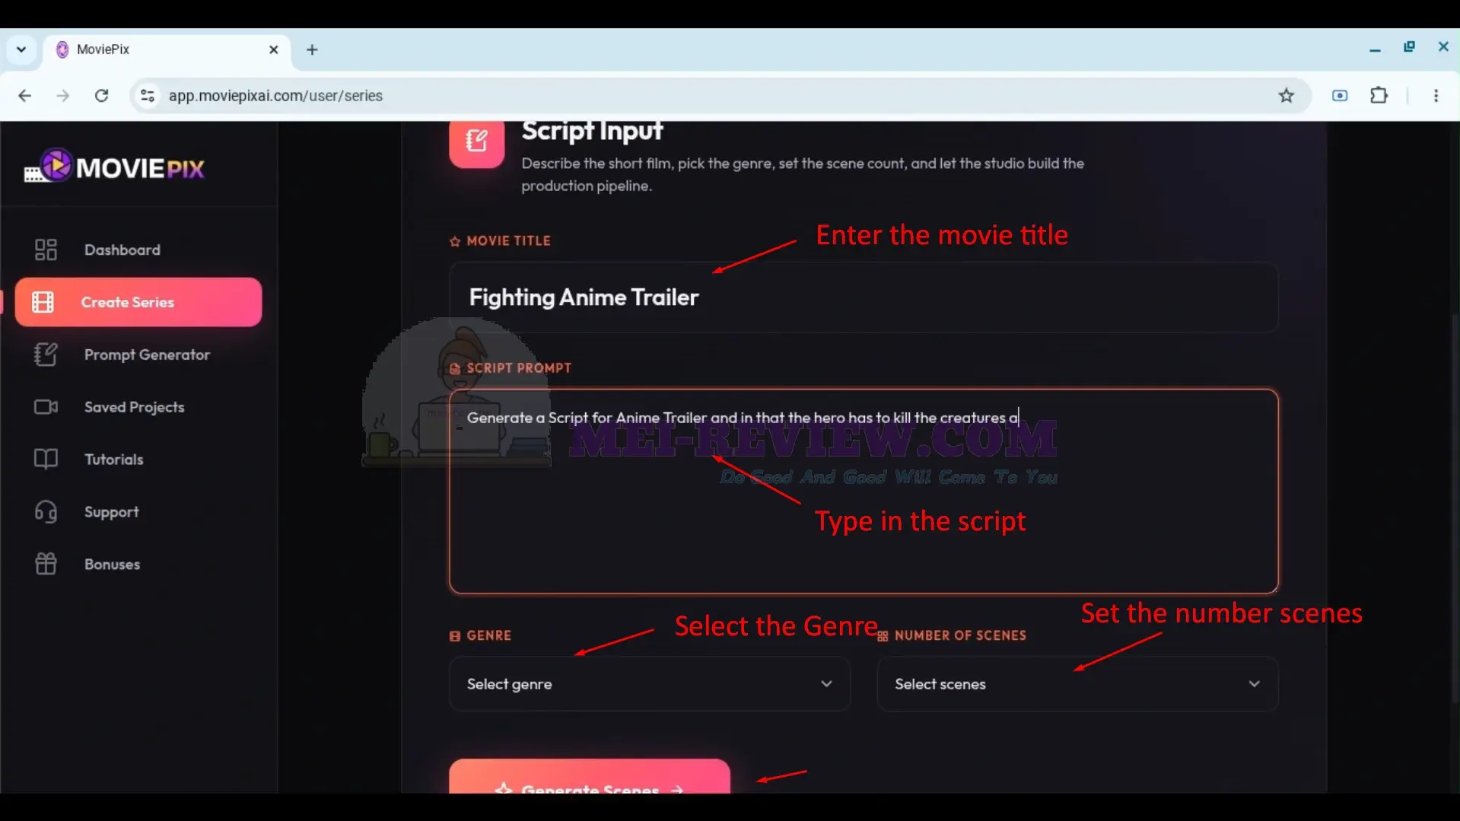Click the address bar URL
Viewport: 1460px width, 821px height.
coord(275,96)
